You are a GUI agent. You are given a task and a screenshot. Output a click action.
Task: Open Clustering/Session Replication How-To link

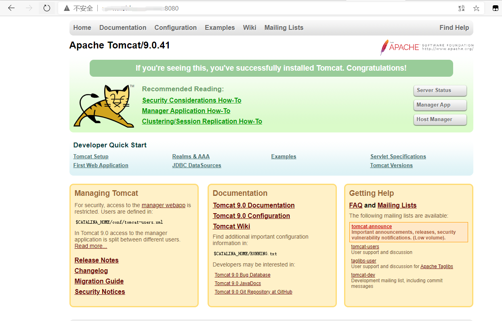[202, 121]
